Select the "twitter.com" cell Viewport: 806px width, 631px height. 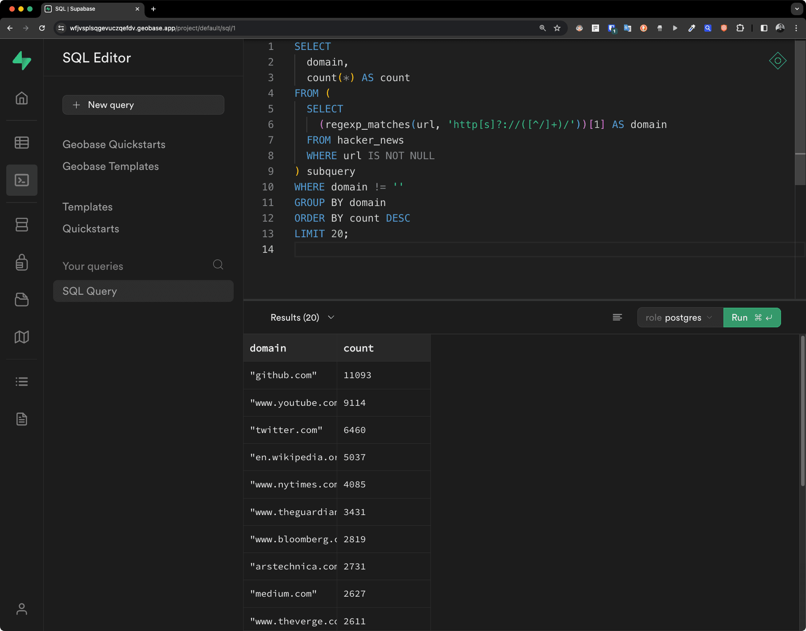(290, 430)
